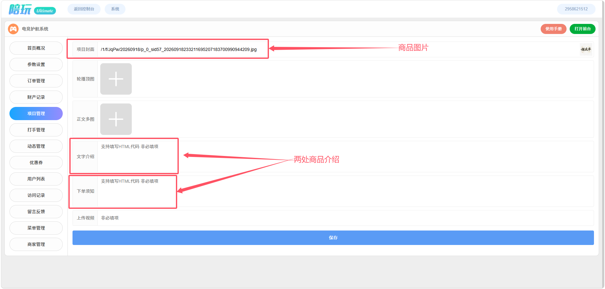Open 财产记录 page
Viewport: 605px width, 289px height.
tap(36, 97)
